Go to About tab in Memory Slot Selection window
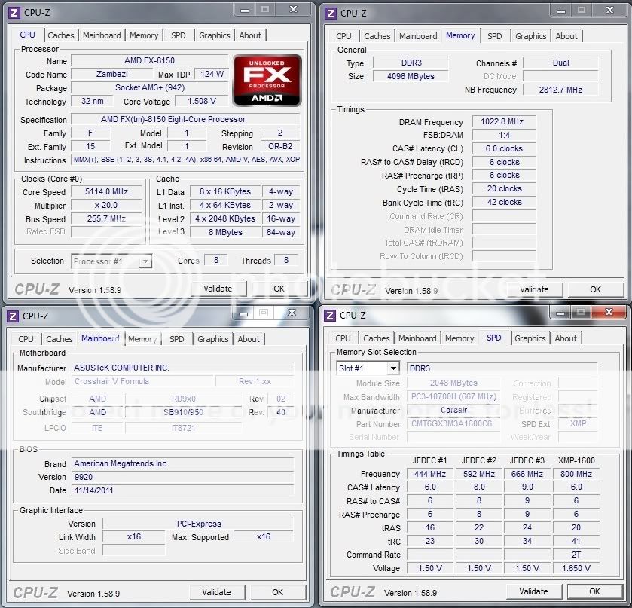 (x=566, y=339)
